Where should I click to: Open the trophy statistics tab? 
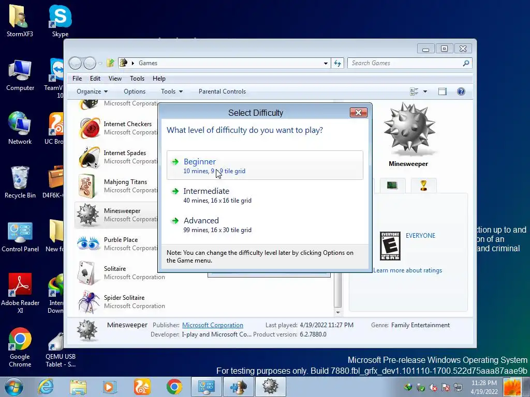click(x=423, y=186)
